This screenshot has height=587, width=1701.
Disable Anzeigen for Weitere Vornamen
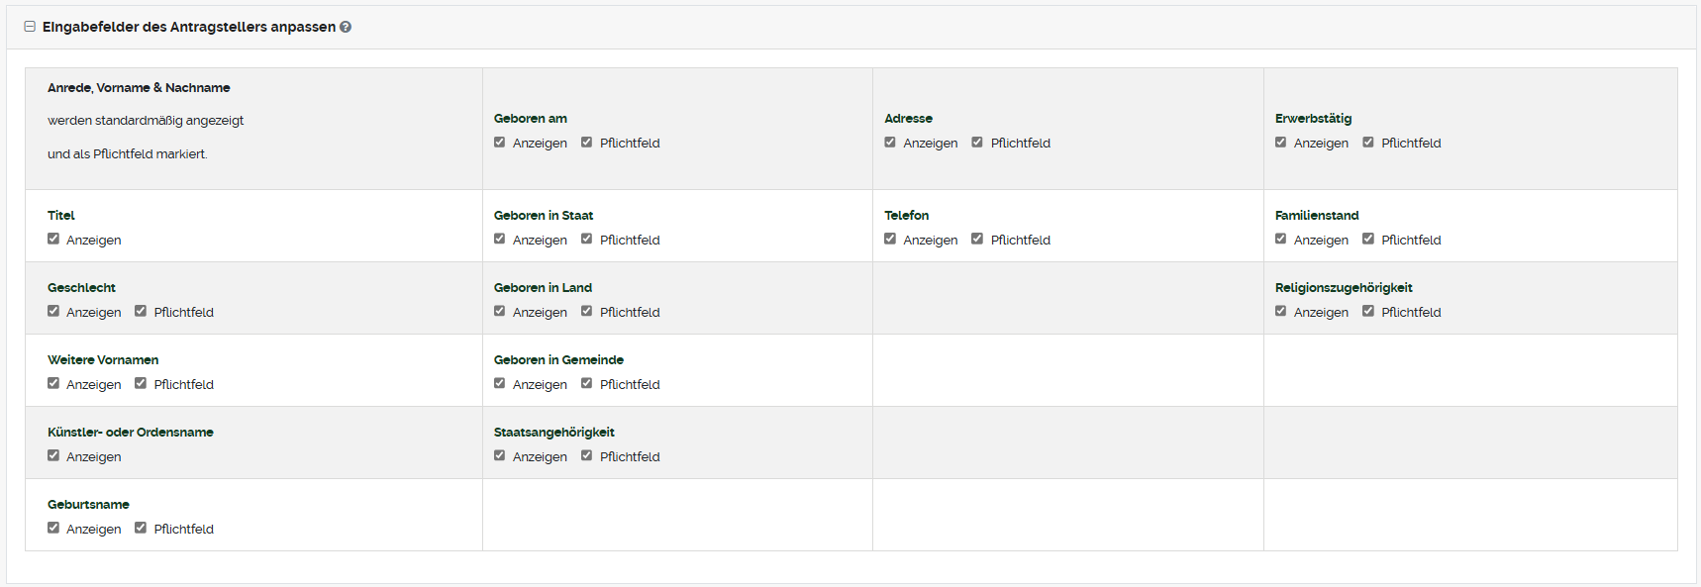click(x=53, y=383)
